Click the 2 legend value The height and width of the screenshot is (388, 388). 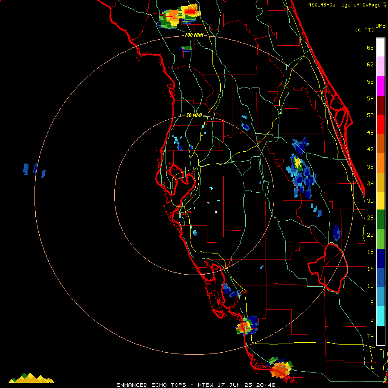tap(372, 320)
